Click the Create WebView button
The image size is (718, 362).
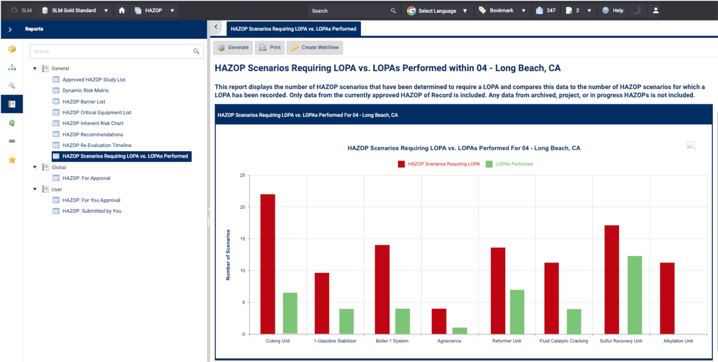click(x=314, y=48)
